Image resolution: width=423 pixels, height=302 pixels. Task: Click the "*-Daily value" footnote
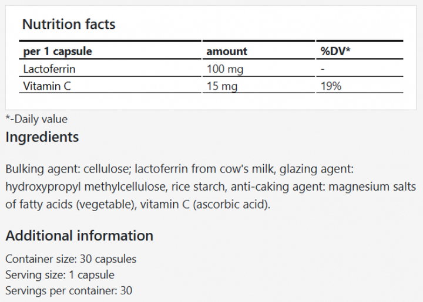pos(36,119)
